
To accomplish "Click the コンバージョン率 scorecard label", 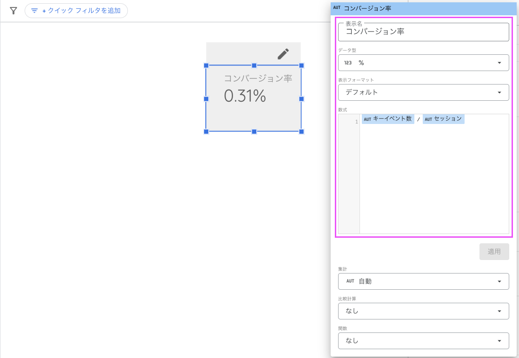I will [258, 78].
